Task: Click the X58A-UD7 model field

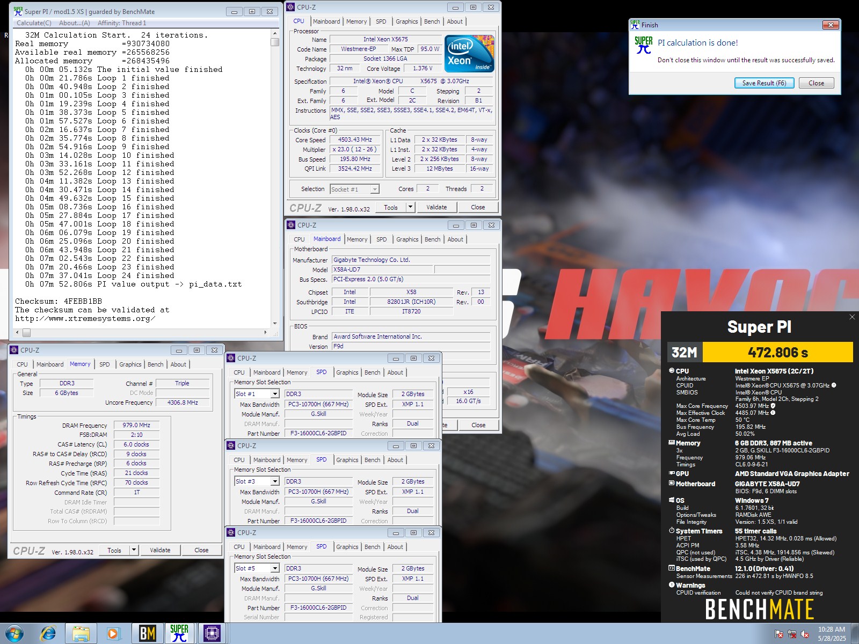Action: pyautogui.click(x=382, y=269)
